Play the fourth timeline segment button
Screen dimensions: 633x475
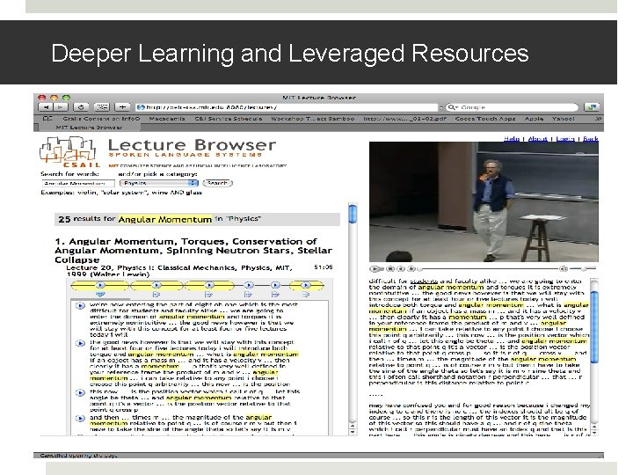[249, 286]
